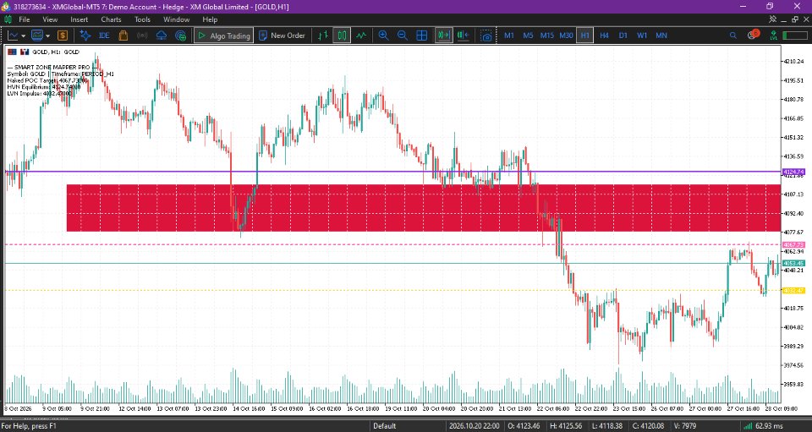812x432 pixels.
Task: Open the new chart icon
Action: (x=13, y=36)
